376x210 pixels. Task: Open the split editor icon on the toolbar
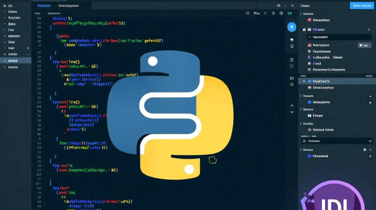point(281,13)
